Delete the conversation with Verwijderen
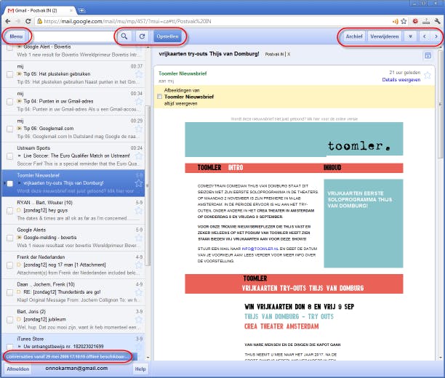The height and width of the screenshot is (378, 445). (x=385, y=36)
